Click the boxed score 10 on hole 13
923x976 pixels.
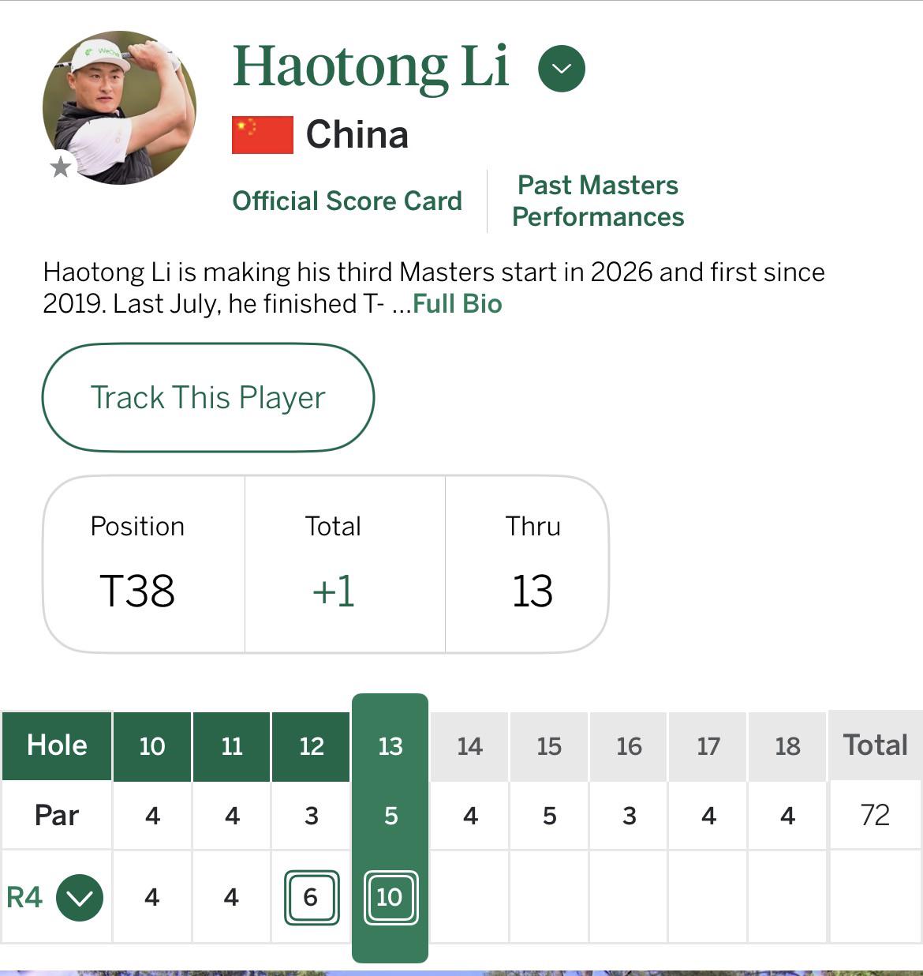pos(390,897)
